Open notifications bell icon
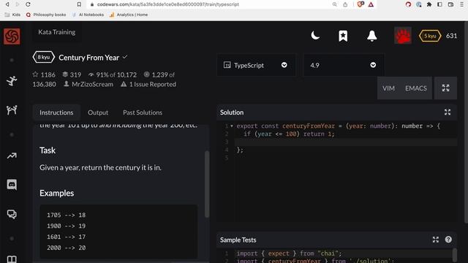The image size is (468, 263). [372, 36]
